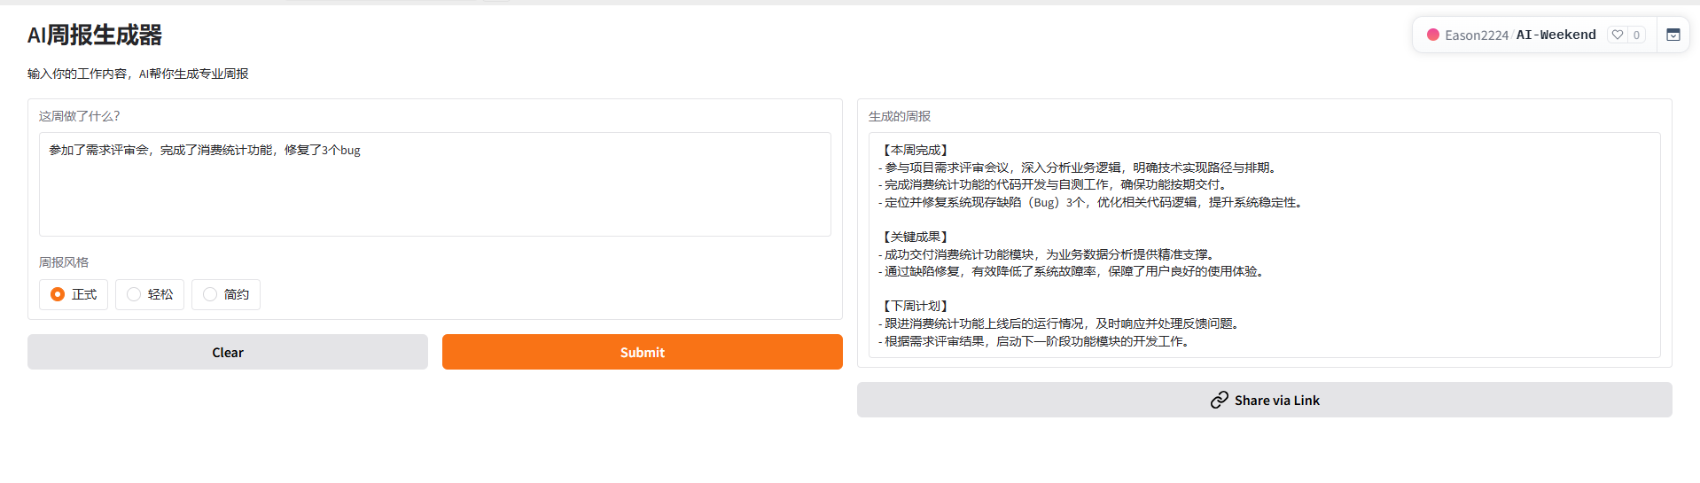The height and width of the screenshot is (483, 1700).
Task: Open the Eason2224 profile link
Action: [1477, 35]
